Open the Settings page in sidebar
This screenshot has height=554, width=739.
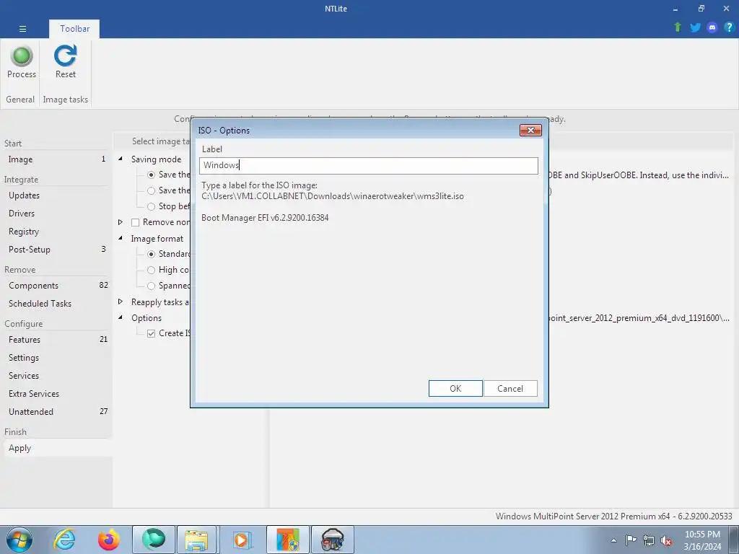[56, 358]
